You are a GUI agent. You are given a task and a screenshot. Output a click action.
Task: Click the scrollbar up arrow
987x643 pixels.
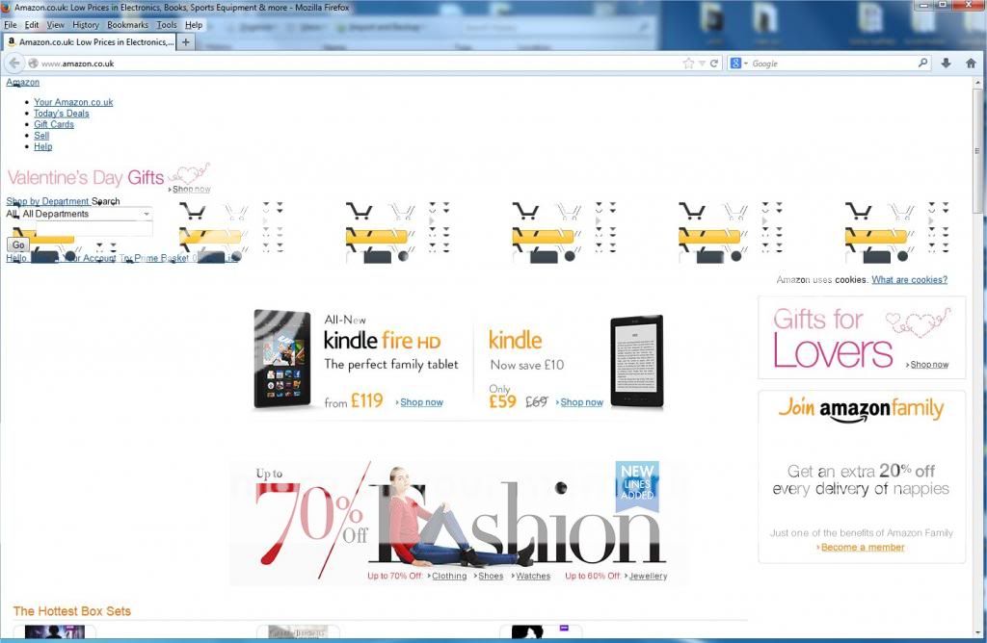tap(977, 83)
